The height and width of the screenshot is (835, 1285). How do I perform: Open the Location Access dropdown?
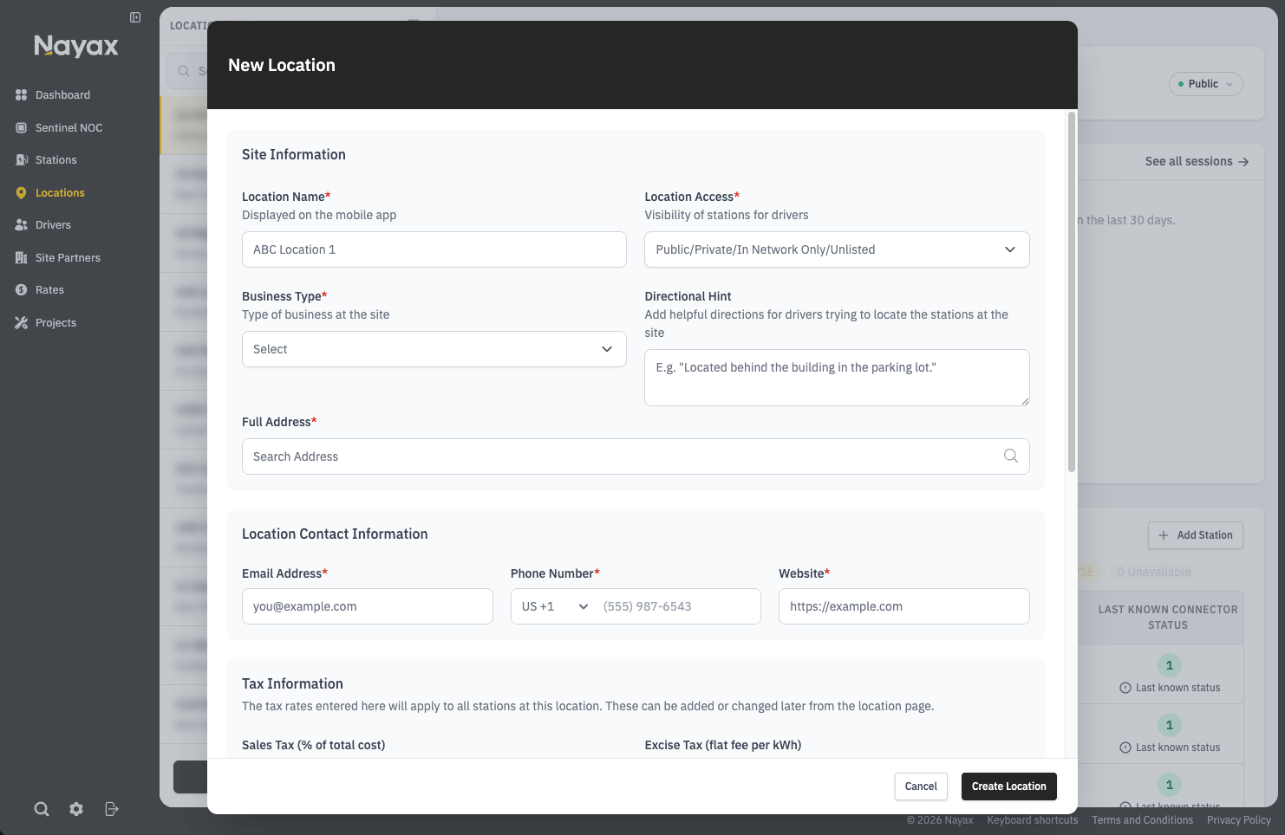(837, 249)
